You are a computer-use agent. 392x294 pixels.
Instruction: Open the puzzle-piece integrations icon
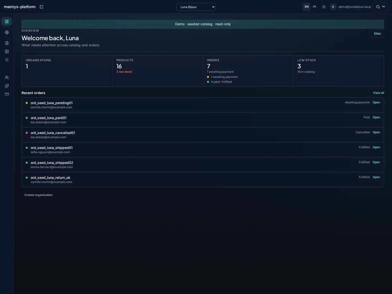7,86
